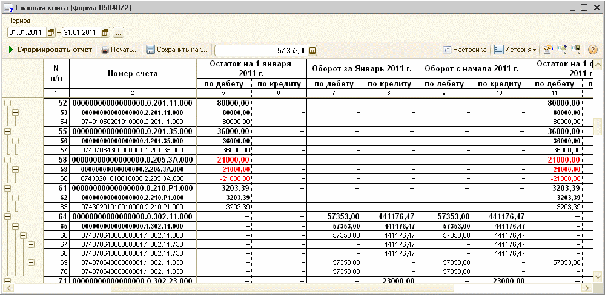This screenshot has width=605, height=295.
Task: Click bold account 00000000000000000.1.302.11.000 in row 65
Action: [131, 226]
